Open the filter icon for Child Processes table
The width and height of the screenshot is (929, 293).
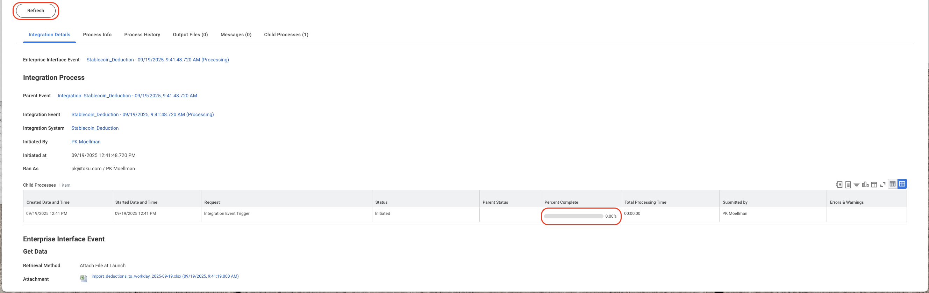coord(857,185)
